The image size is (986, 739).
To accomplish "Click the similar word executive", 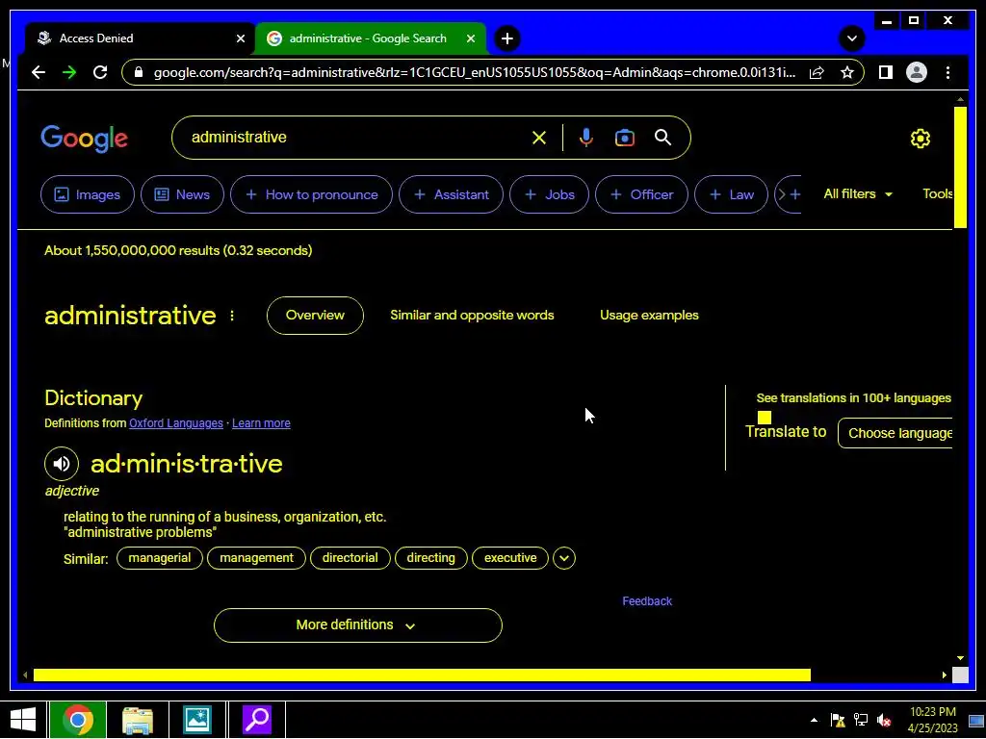I will (510, 558).
